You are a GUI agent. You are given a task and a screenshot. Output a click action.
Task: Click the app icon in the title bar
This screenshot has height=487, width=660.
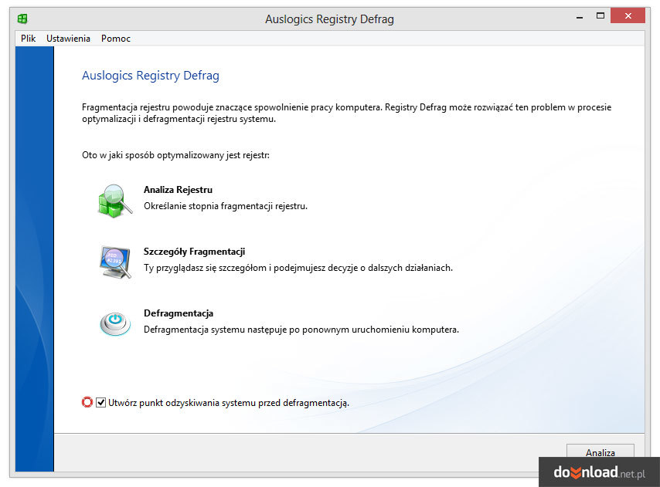[x=22, y=19]
